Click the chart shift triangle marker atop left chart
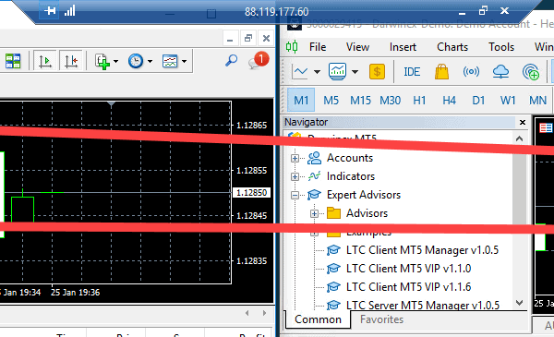The height and width of the screenshot is (337, 554). click(x=112, y=104)
